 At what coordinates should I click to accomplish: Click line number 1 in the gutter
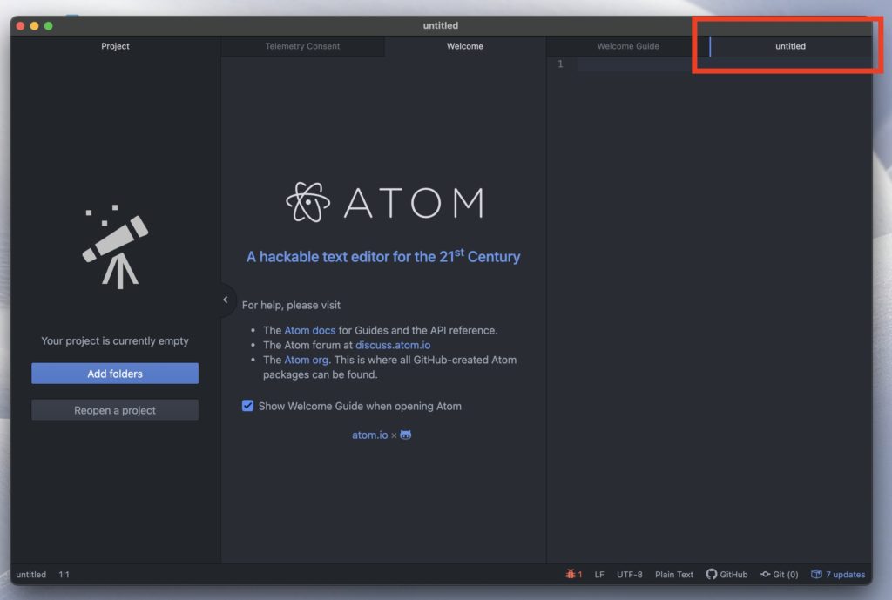pos(560,64)
